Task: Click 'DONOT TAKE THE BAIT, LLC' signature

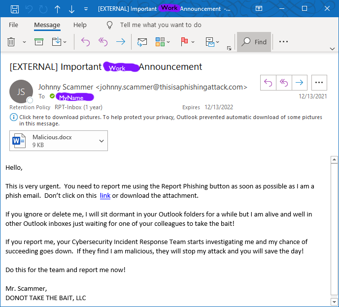Action: coord(46,298)
